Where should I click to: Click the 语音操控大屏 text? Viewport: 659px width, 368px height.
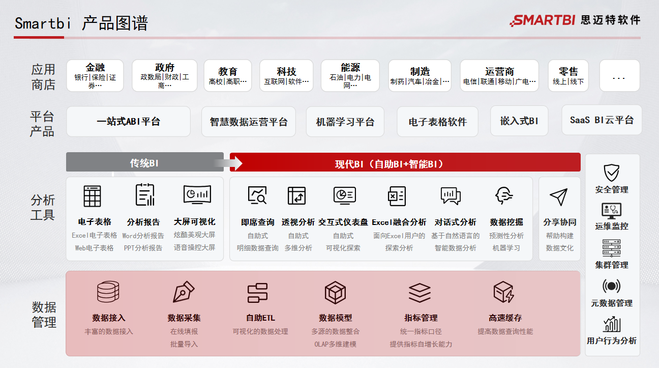[194, 247]
